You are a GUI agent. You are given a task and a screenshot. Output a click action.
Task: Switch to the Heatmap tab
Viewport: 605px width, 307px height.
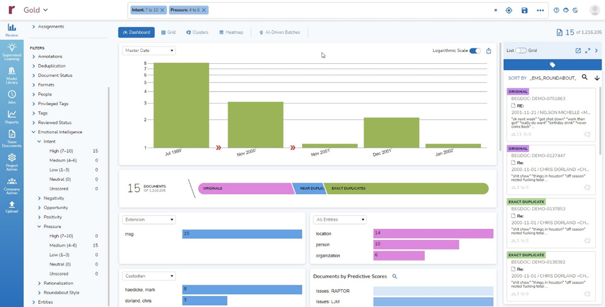click(x=231, y=32)
